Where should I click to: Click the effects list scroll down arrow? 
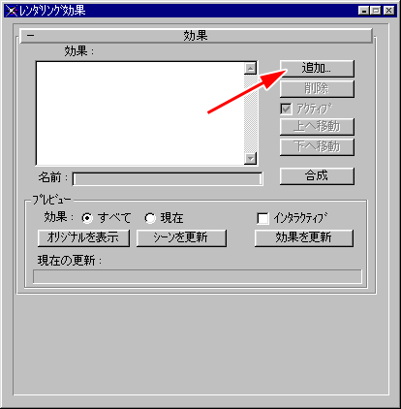251,158
